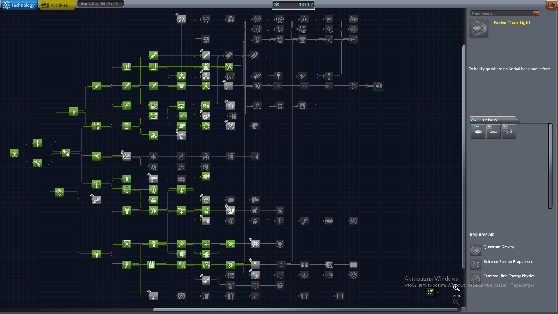This screenshot has height=314, width=558.
Task: Select the green recycling arrows node
Action: pos(206,265)
